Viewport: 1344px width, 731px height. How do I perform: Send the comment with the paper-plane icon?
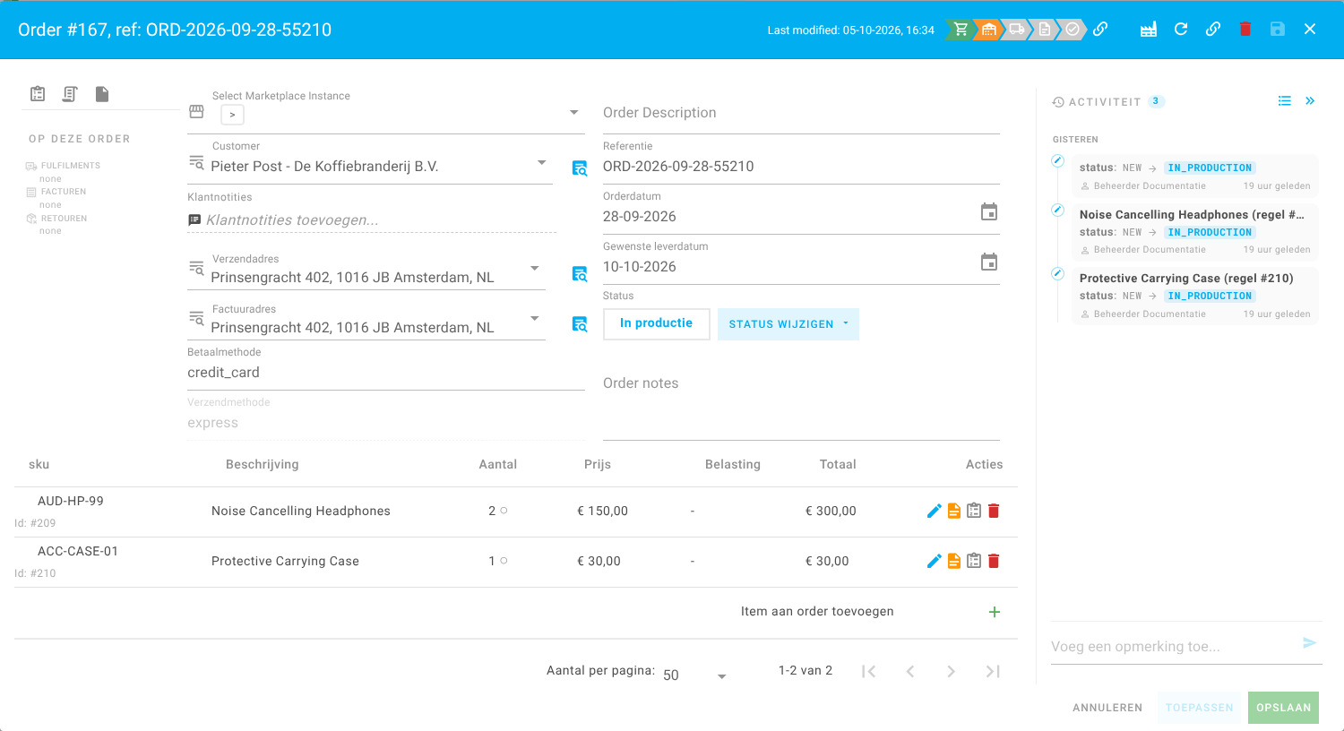tap(1310, 643)
